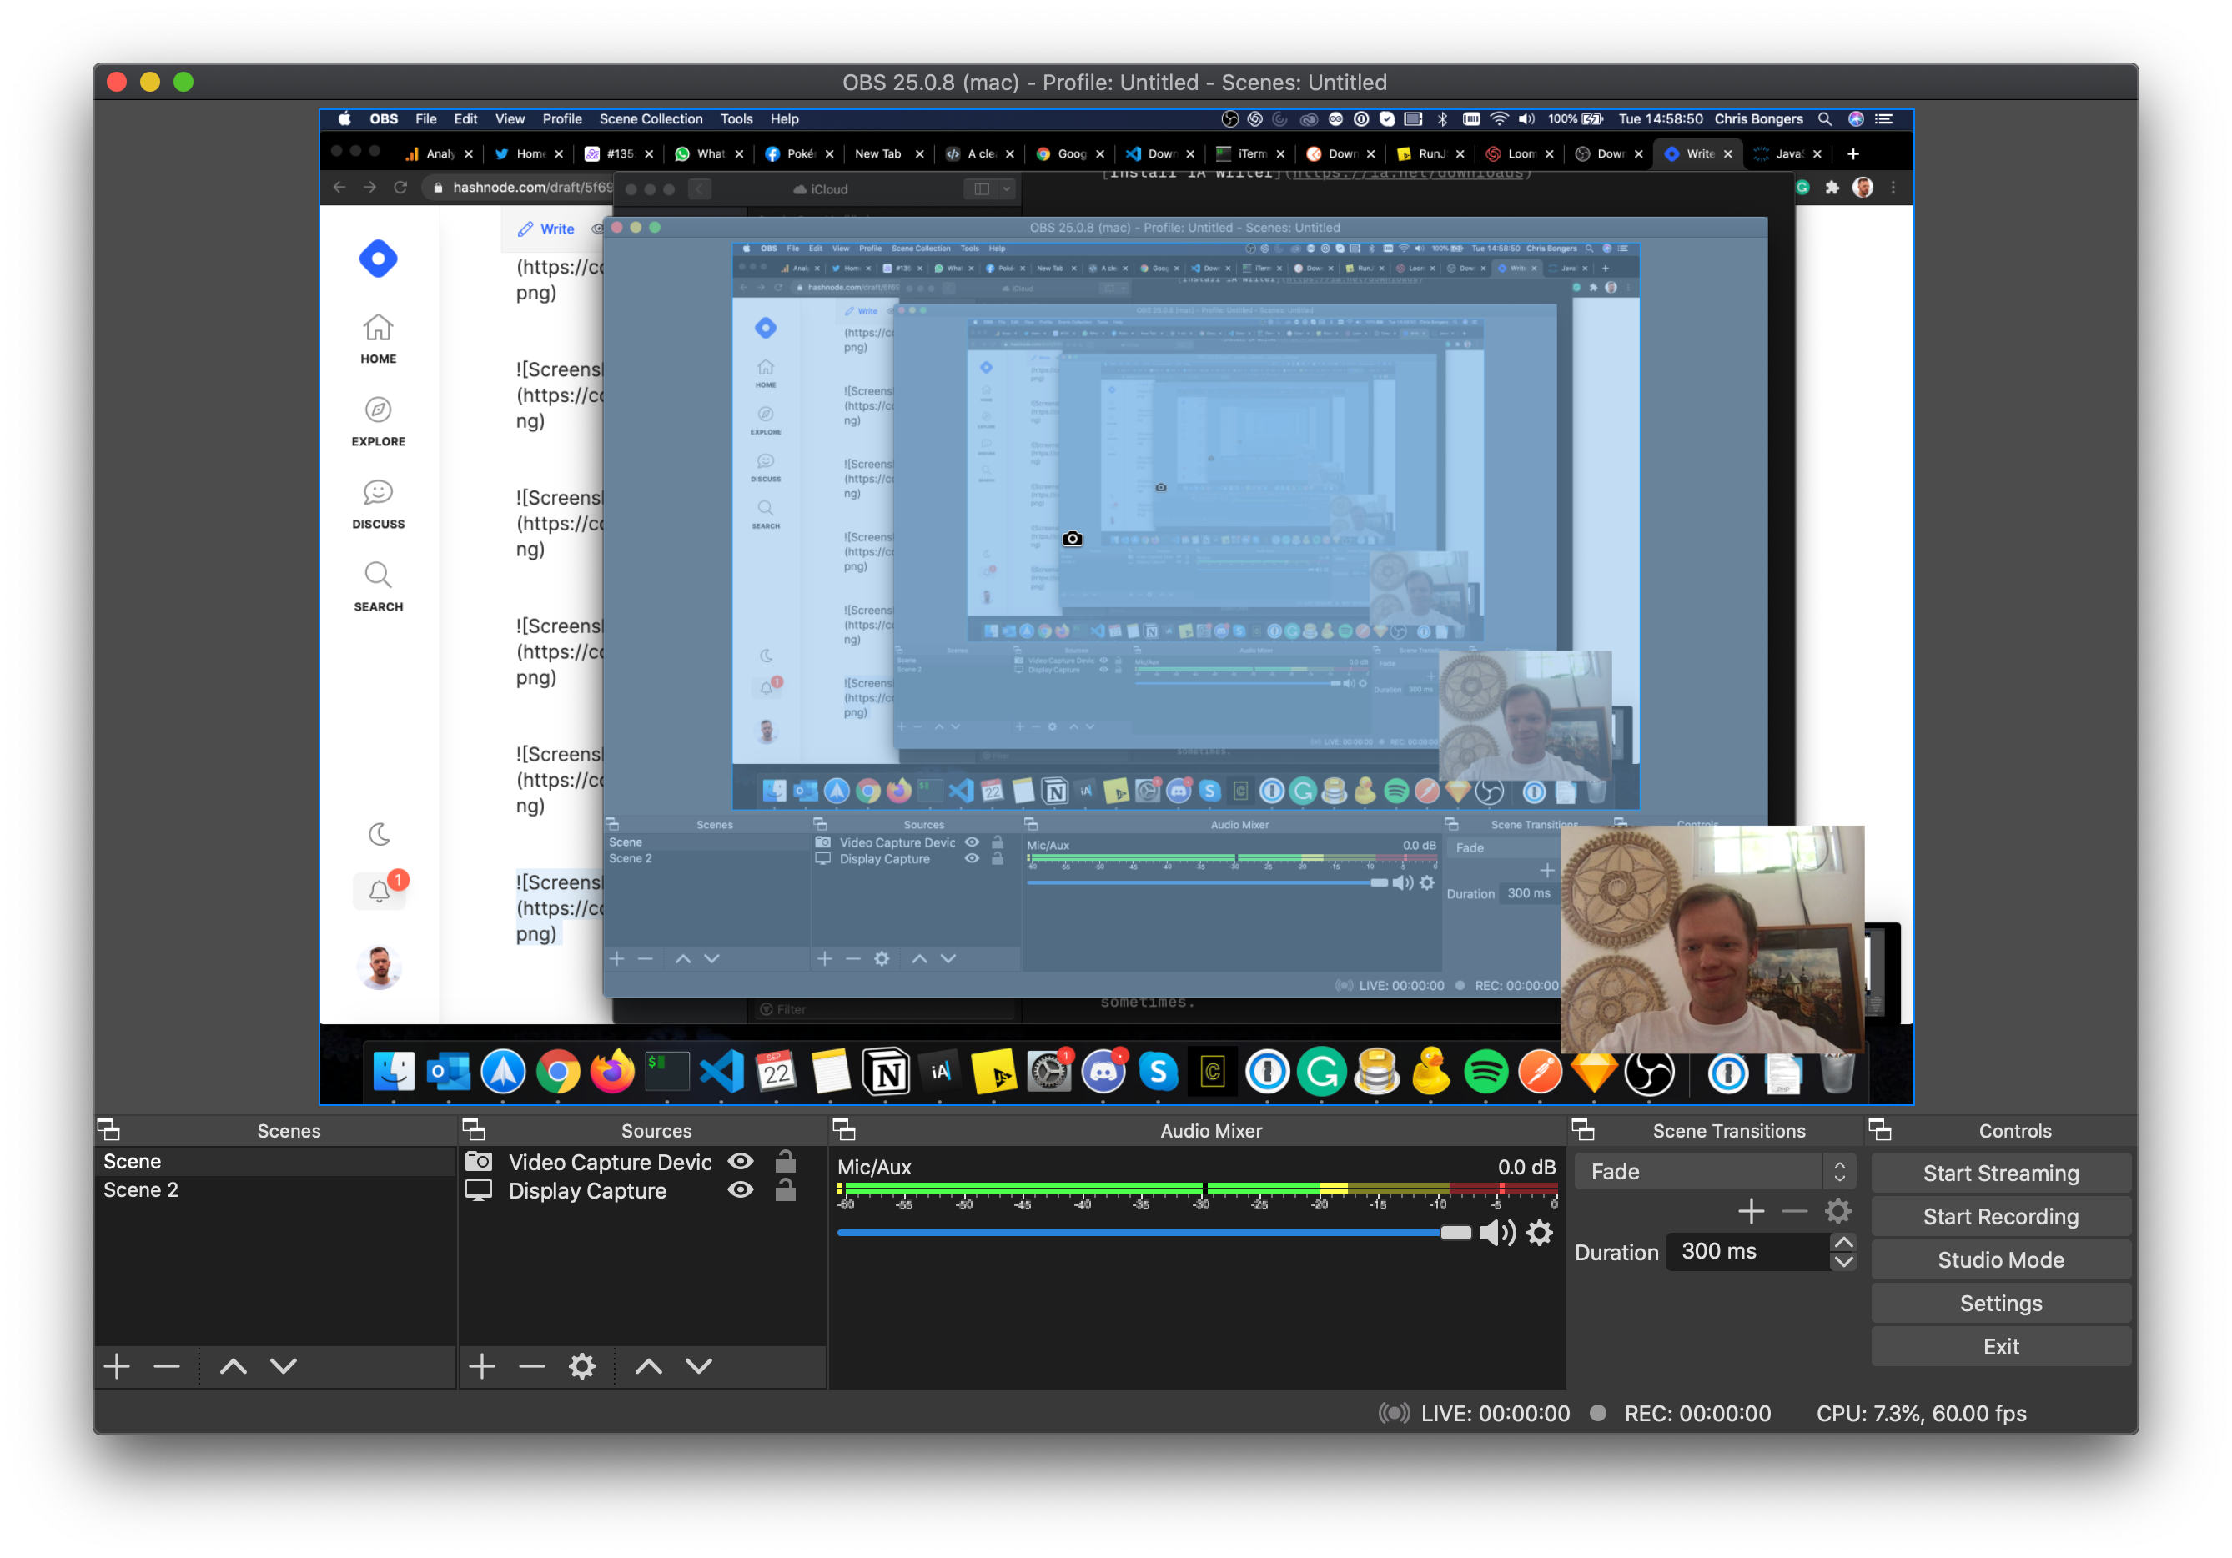Viewport: 2232px width, 1558px height.
Task: Click the OBS 25.0.8 window title text
Action: pos(1114,83)
